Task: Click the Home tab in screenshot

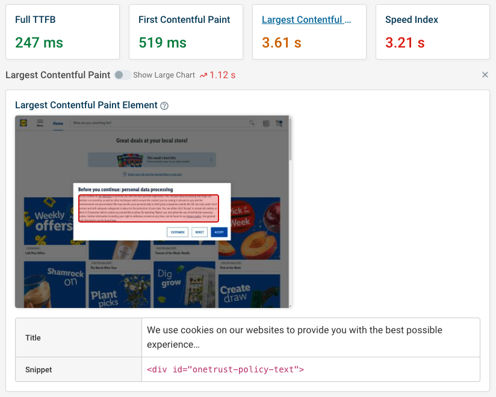Action: (x=58, y=123)
